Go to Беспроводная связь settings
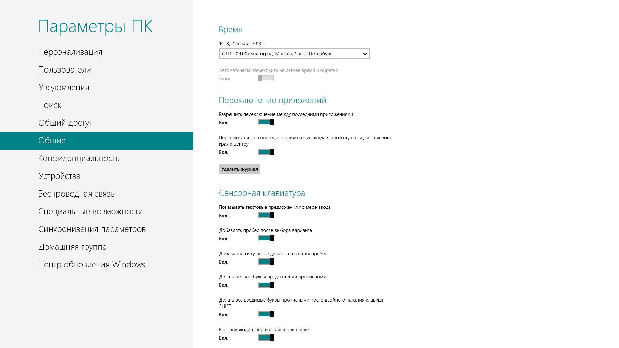Screen dimensions: 619x348 (x=76, y=194)
